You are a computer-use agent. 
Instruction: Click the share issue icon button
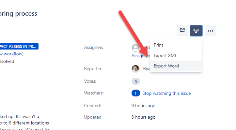tap(182, 31)
